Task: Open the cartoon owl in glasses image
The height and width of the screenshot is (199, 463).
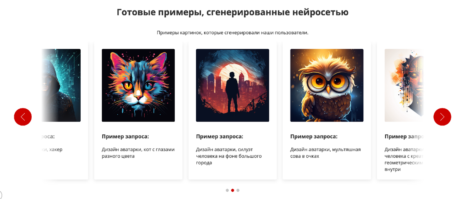Action: click(x=327, y=85)
